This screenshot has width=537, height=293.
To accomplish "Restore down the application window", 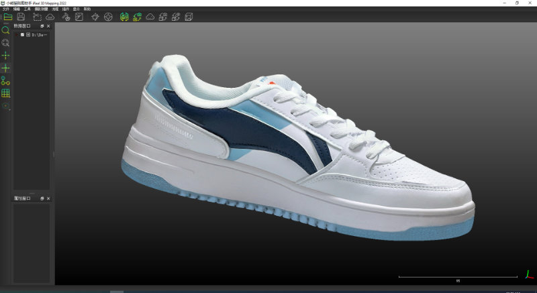I will pos(517,3).
